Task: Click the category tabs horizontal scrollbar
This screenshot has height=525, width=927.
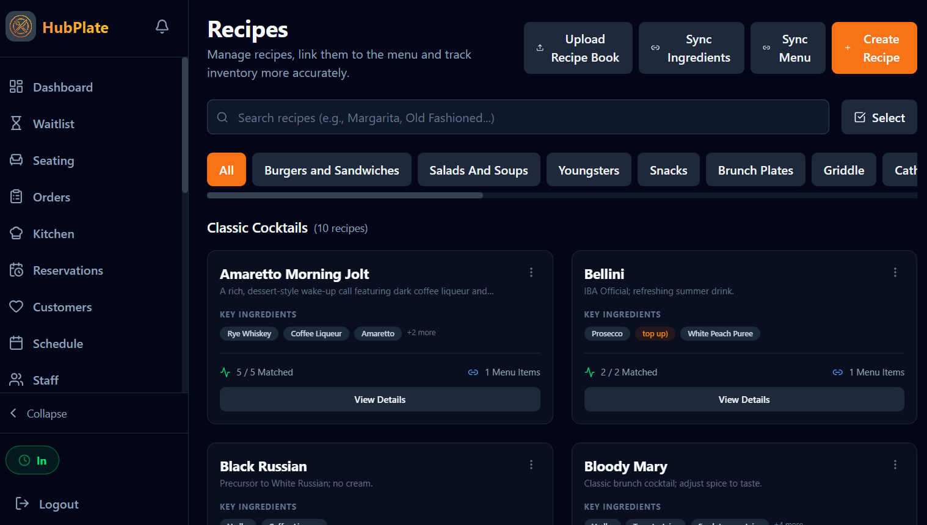Action: 345,195
